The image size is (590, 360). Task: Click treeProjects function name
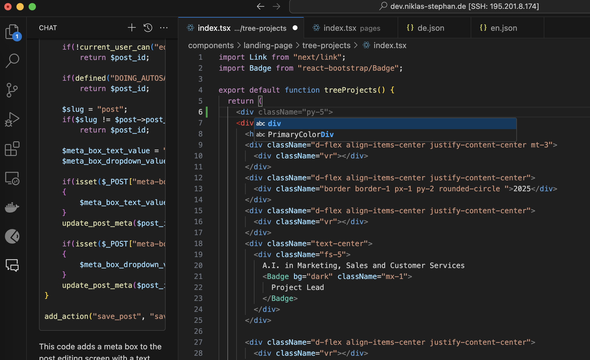tap(350, 90)
